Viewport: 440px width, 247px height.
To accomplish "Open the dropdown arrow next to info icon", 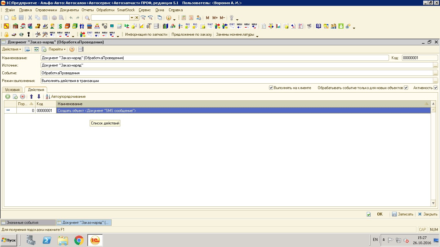I will (175, 19).
